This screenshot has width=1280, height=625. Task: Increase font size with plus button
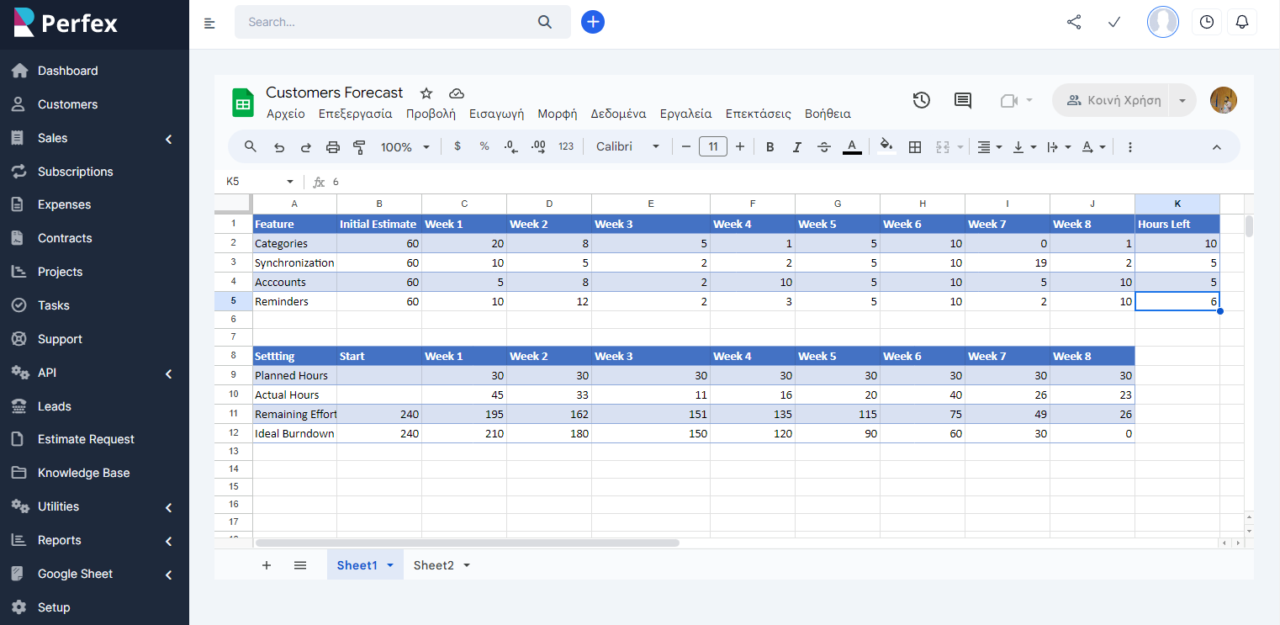pos(740,146)
